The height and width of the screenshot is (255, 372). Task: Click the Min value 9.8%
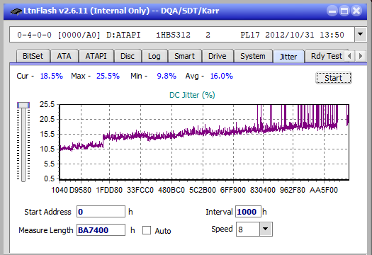167,76
